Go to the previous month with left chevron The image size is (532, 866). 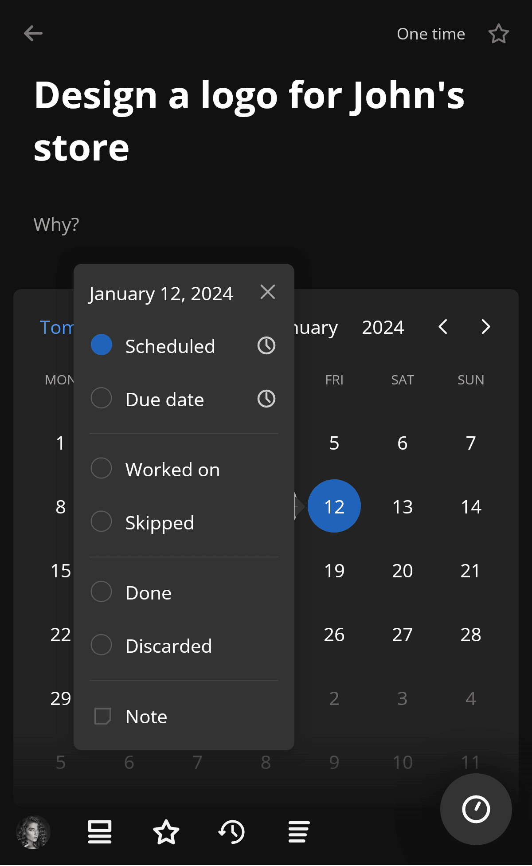pyautogui.click(x=443, y=327)
